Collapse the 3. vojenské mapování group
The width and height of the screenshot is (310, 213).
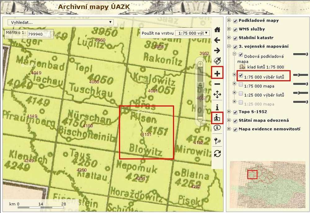229,46
